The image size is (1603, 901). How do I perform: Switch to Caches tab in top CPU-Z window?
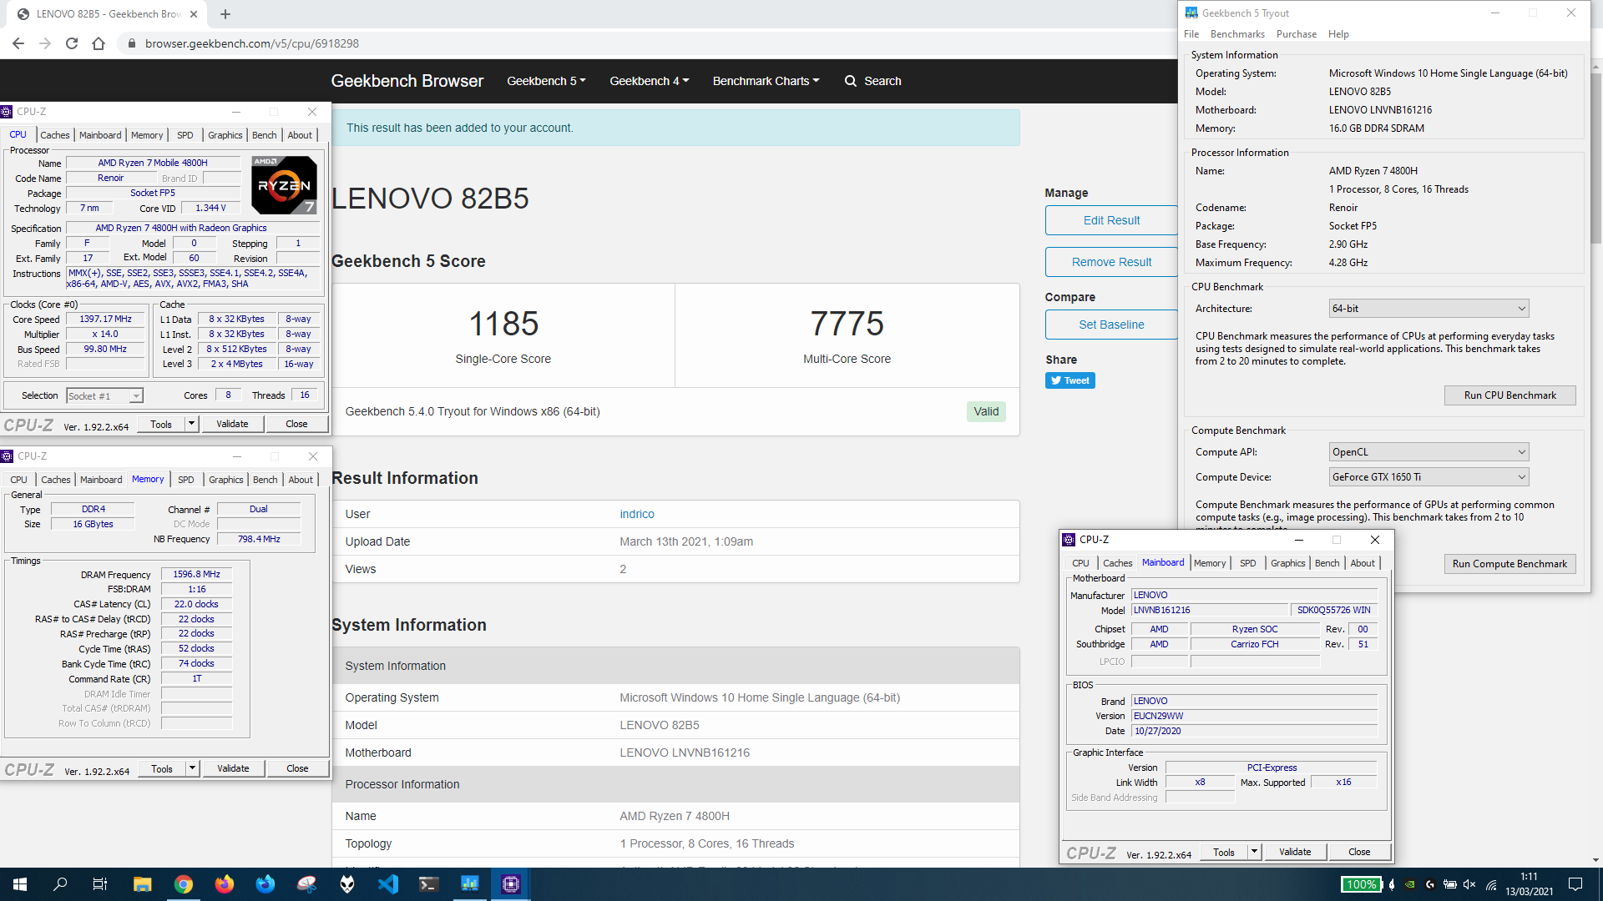click(x=55, y=135)
